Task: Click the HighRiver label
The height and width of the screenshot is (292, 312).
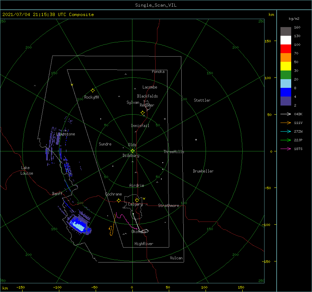Action: [144, 244]
